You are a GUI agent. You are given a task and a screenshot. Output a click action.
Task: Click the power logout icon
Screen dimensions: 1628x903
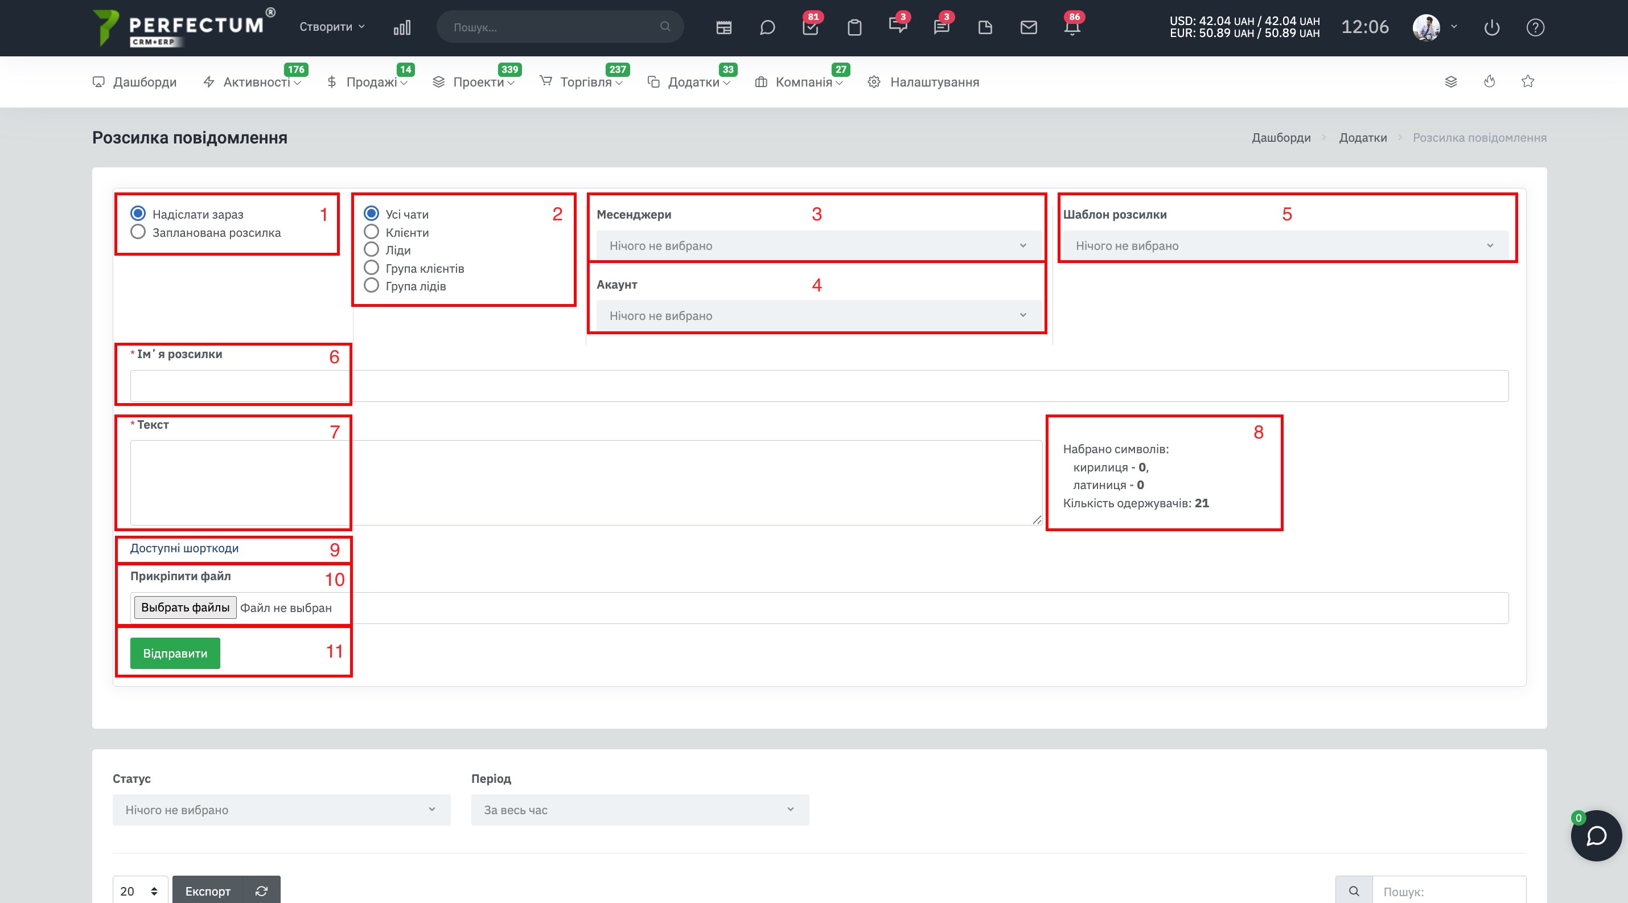pos(1491,27)
